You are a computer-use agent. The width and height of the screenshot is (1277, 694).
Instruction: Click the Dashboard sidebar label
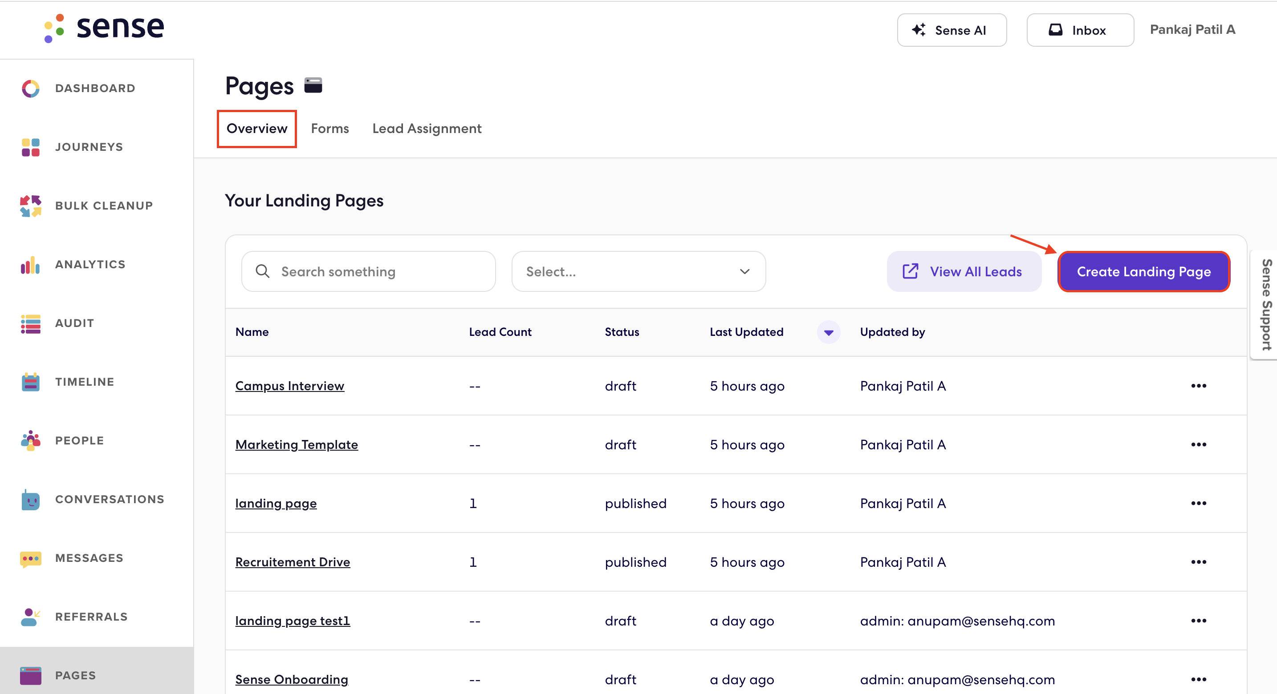95,88
